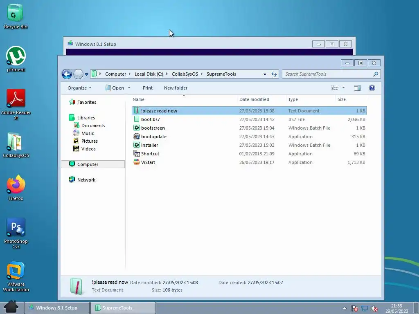Select the CollabSysOS desktop folder
The image size is (419, 314).
point(16,145)
